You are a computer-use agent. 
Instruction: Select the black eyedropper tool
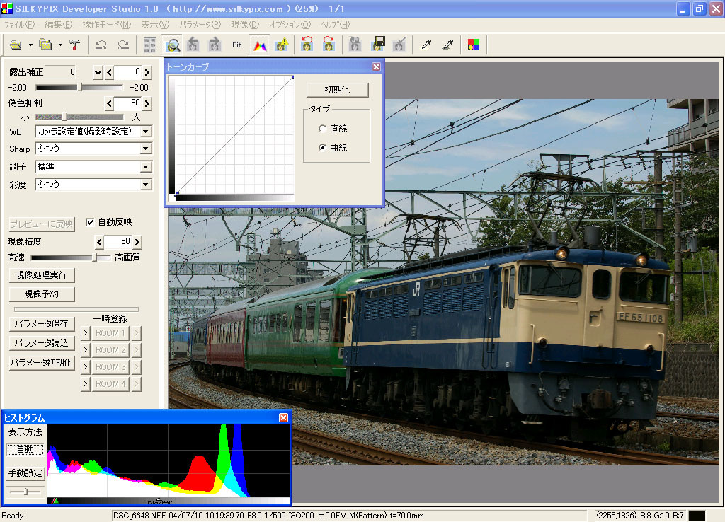(x=426, y=45)
